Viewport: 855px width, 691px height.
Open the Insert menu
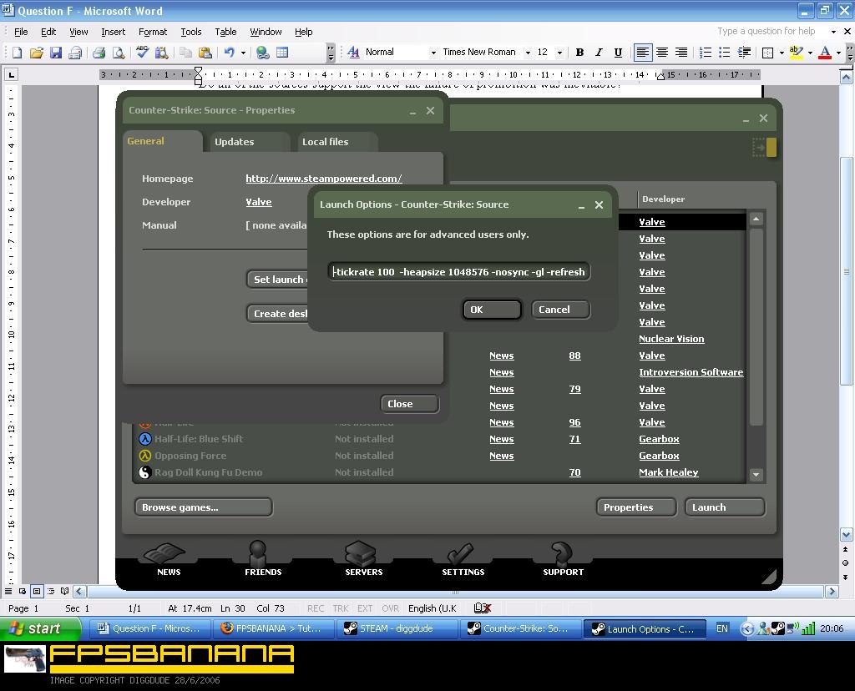tap(113, 32)
